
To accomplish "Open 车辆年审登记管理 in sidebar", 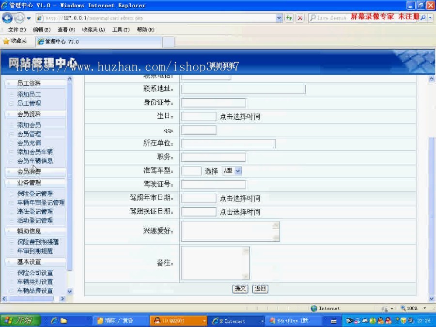I will pyautogui.click(x=41, y=202).
